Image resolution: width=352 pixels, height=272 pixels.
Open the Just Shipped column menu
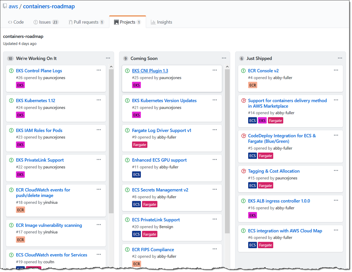tap(340, 58)
